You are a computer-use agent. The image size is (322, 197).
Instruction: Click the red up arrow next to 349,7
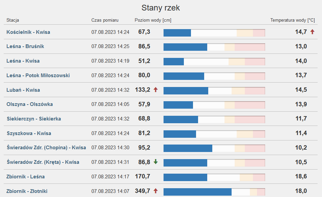pos(156,191)
